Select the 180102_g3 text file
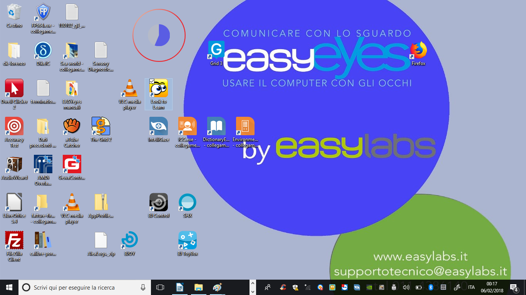 (x=72, y=16)
